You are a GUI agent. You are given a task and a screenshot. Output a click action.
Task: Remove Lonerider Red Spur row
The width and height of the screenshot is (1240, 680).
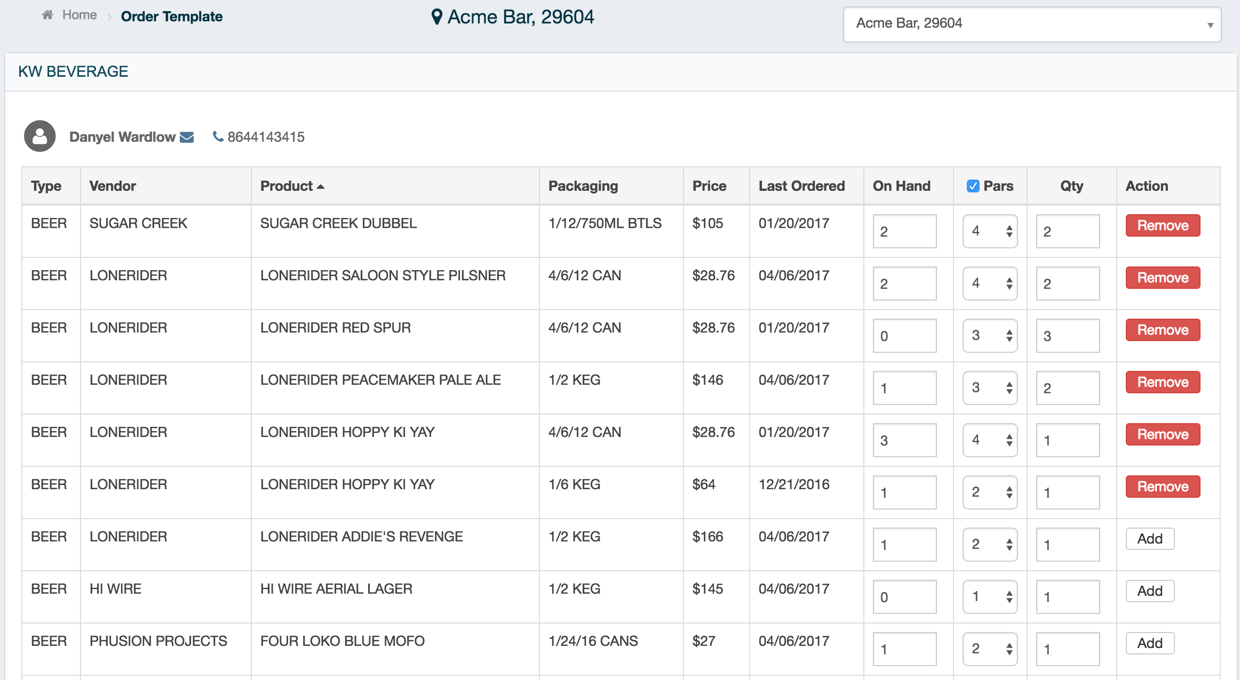1163,330
